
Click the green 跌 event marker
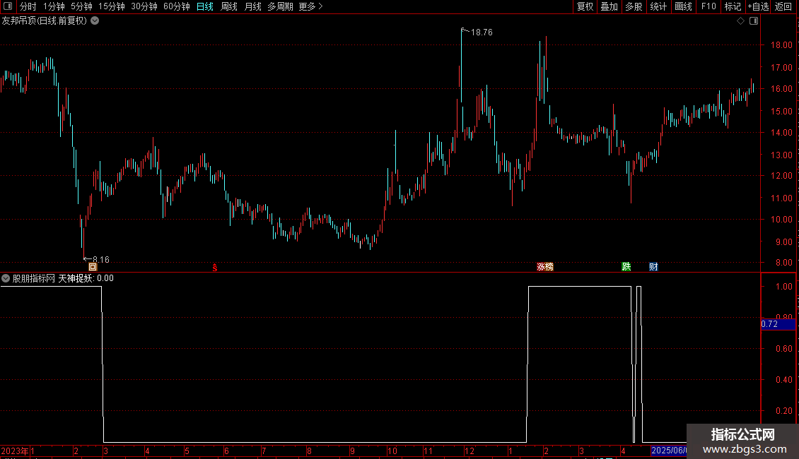(626, 267)
